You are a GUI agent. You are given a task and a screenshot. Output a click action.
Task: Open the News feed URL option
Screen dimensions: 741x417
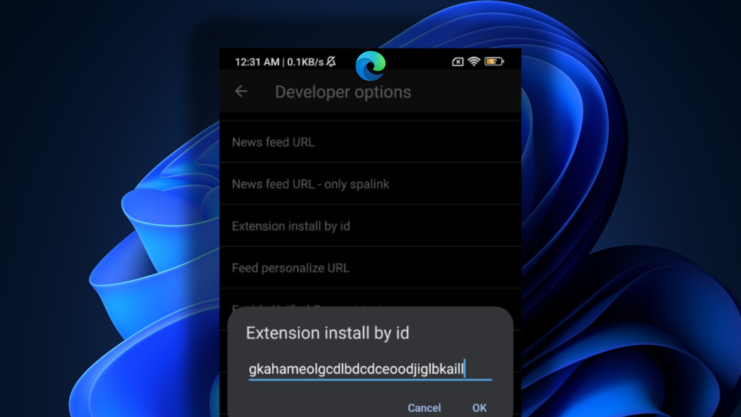coord(370,142)
